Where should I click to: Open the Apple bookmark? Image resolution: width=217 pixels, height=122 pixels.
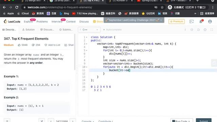(x=8, y=14)
